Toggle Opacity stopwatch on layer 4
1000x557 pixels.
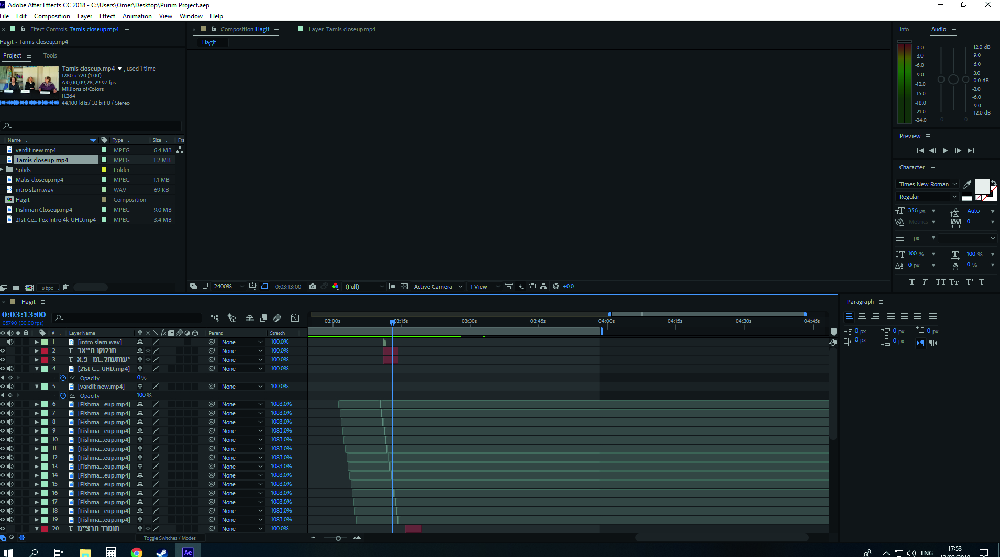(63, 378)
